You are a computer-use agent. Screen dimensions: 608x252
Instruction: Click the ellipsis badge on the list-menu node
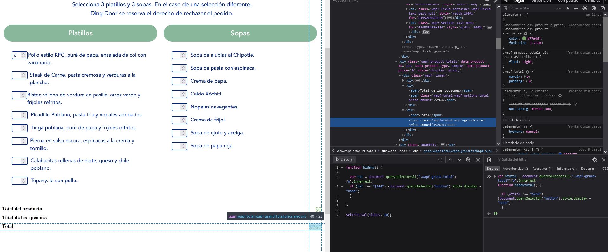489,28
